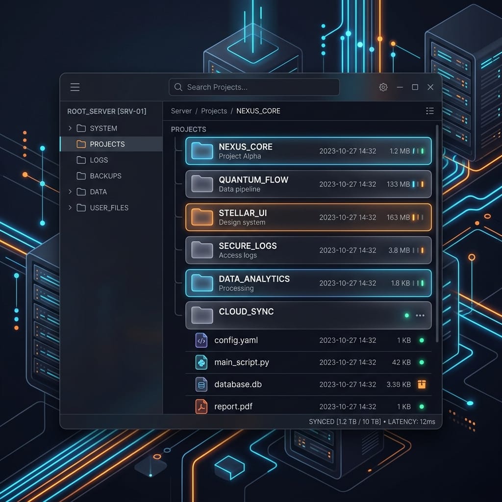Click the PROJECTS section heading
The image size is (502, 502).
[x=189, y=129]
